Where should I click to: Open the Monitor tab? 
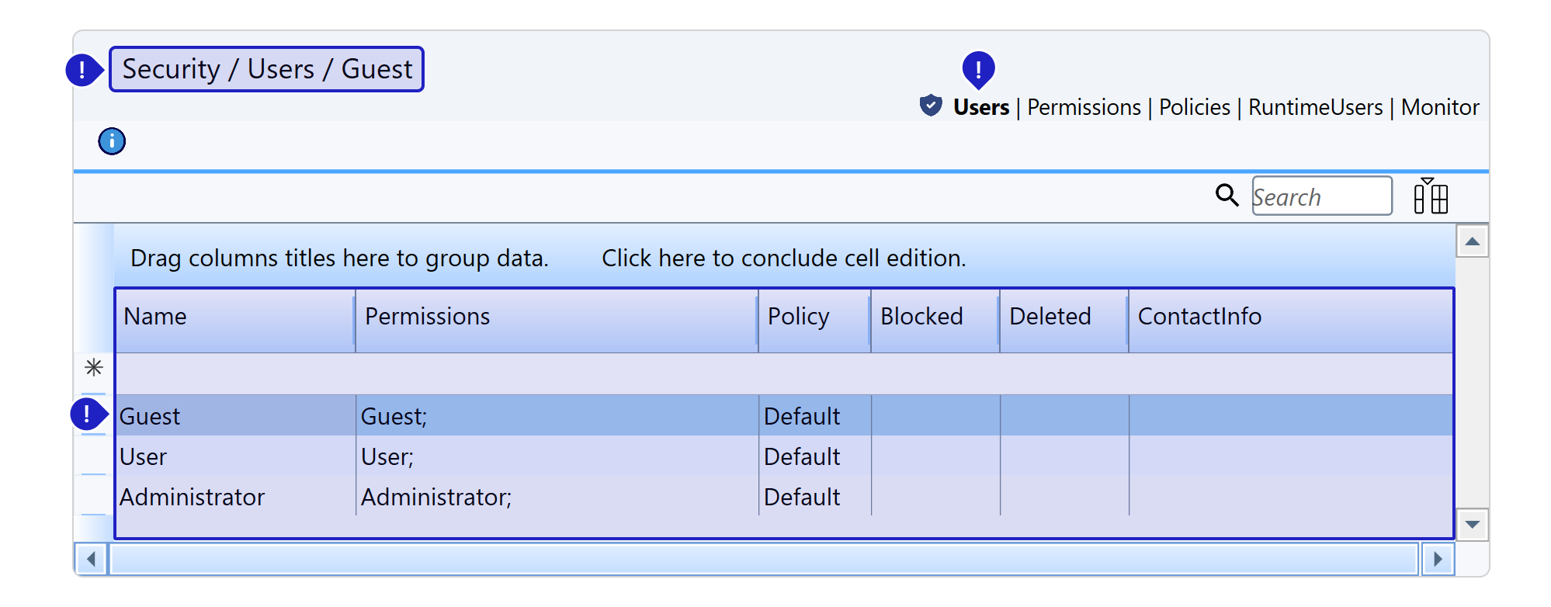[1440, 107]
